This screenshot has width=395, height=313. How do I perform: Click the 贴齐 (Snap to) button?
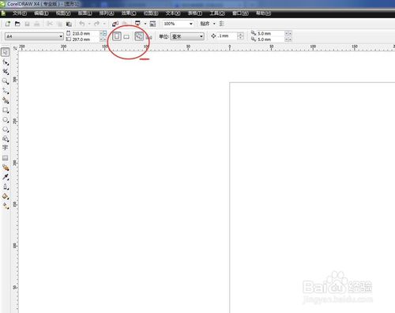coord(205,24)
